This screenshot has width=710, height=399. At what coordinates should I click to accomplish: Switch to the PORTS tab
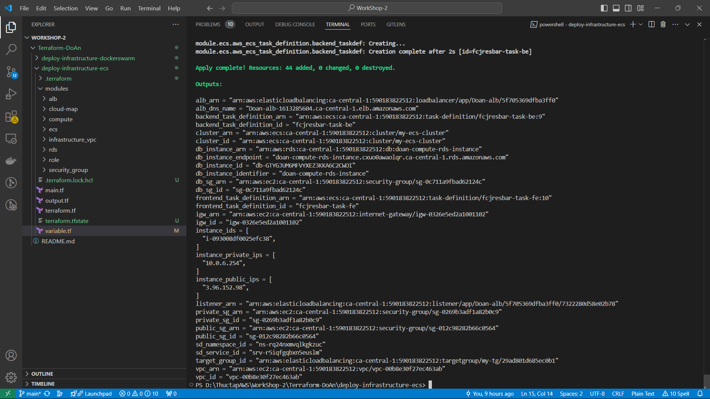[368, 24]
